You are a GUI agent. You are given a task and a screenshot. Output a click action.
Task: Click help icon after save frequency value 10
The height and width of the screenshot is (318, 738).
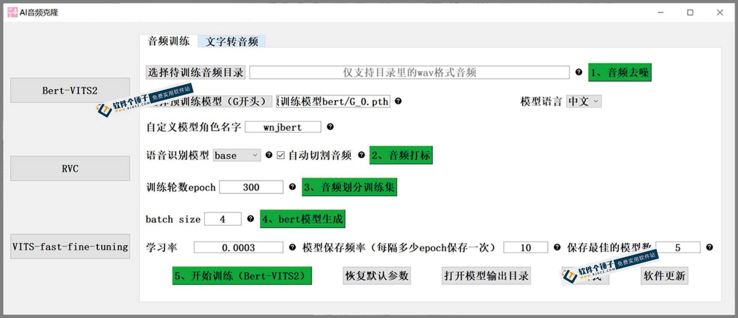[557, 247]
